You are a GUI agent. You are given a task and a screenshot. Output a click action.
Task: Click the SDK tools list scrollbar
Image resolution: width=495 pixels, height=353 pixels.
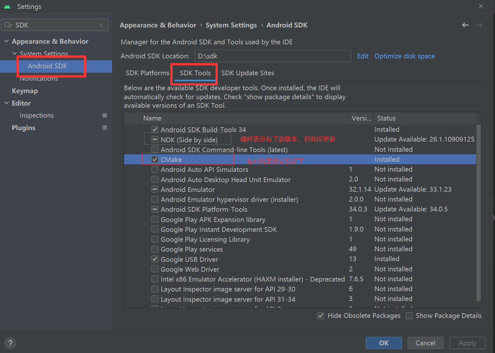tap(478, 213)
